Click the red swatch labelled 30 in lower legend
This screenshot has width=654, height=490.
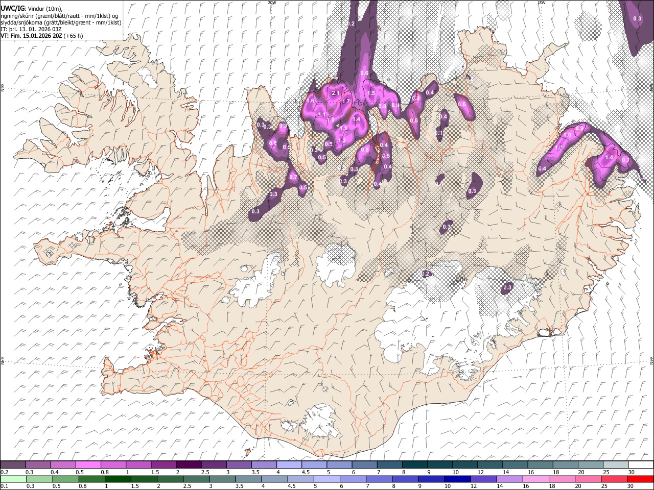640,479
